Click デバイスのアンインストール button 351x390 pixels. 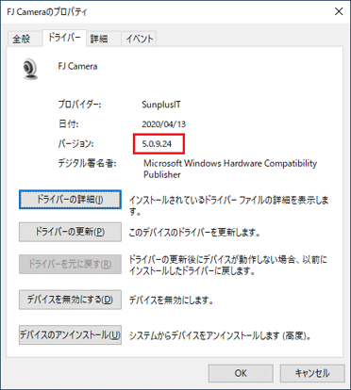(x=70, y=335)
